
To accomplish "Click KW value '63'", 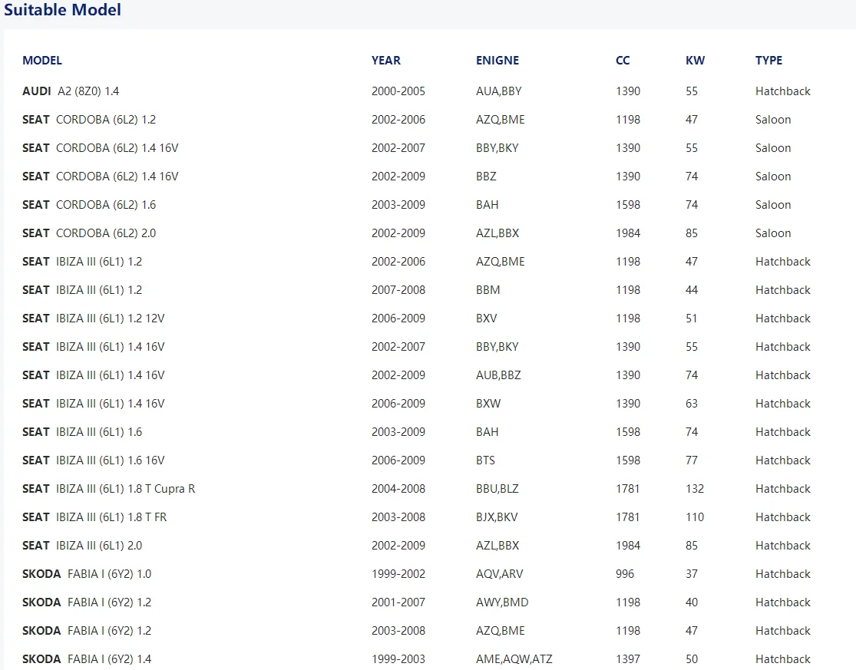I will coord(692,403).
